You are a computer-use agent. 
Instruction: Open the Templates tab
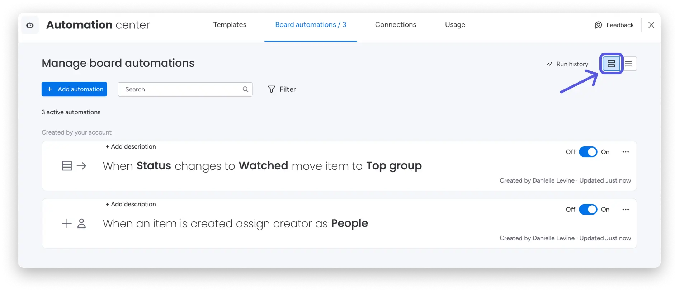point(230,25)
